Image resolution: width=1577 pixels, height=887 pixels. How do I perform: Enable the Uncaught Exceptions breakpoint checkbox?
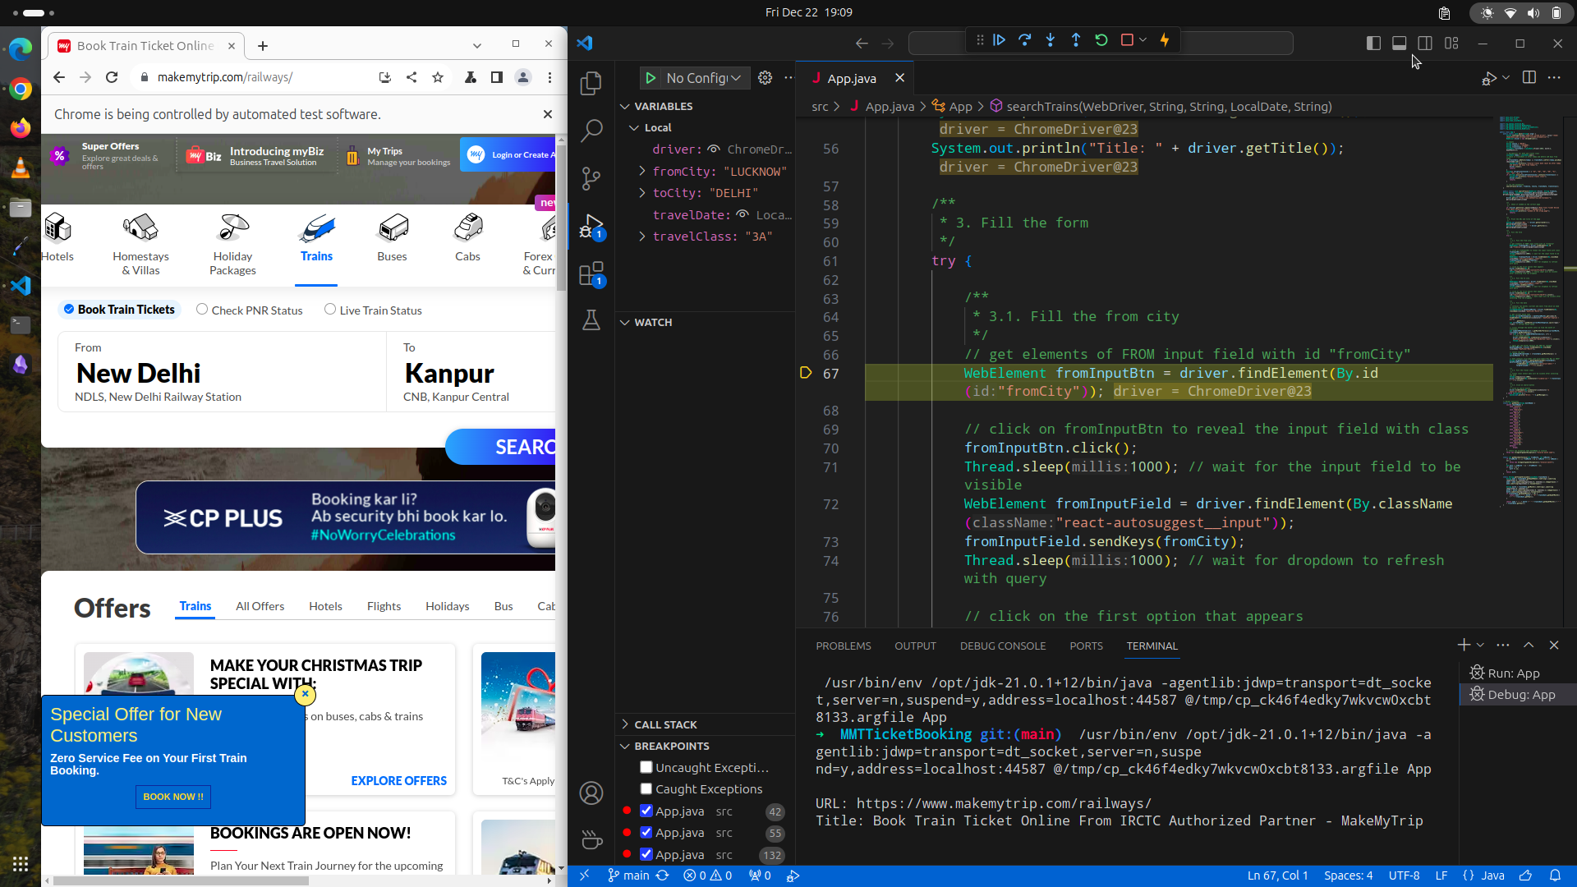tap(646, 767)
